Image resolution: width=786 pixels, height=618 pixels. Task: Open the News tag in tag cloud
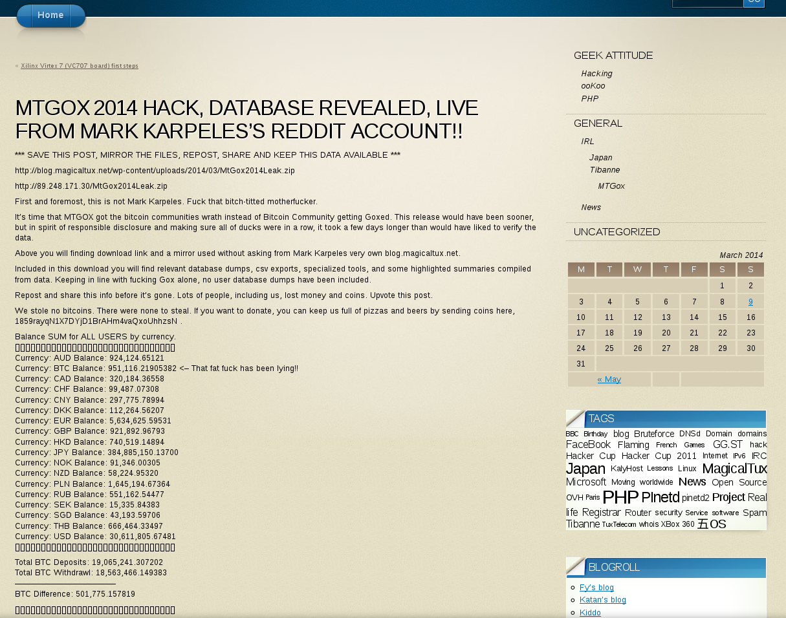[692, 482]
